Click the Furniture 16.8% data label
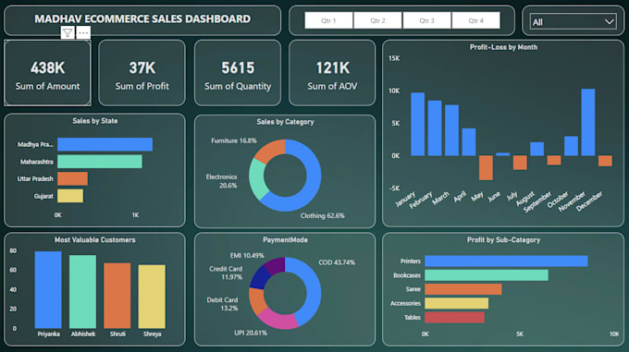This screenshot has width=629, height=352. (x=234, y=140)
